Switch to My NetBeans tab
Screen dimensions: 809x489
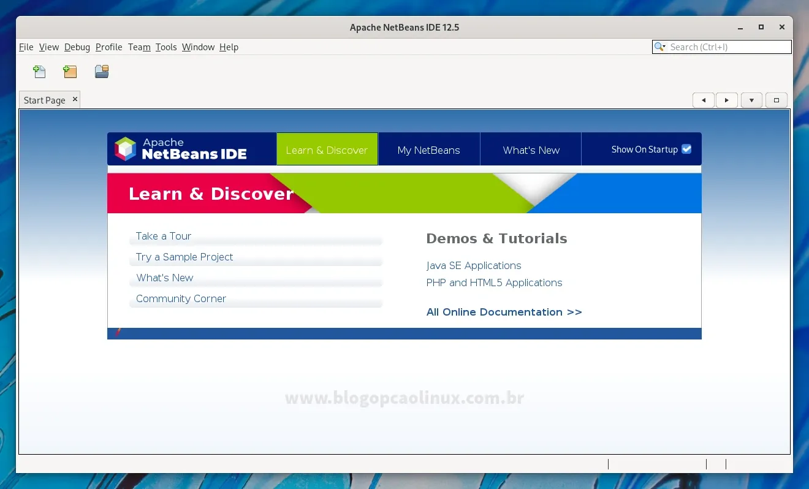pyautogui.click(x=429, y=150)
